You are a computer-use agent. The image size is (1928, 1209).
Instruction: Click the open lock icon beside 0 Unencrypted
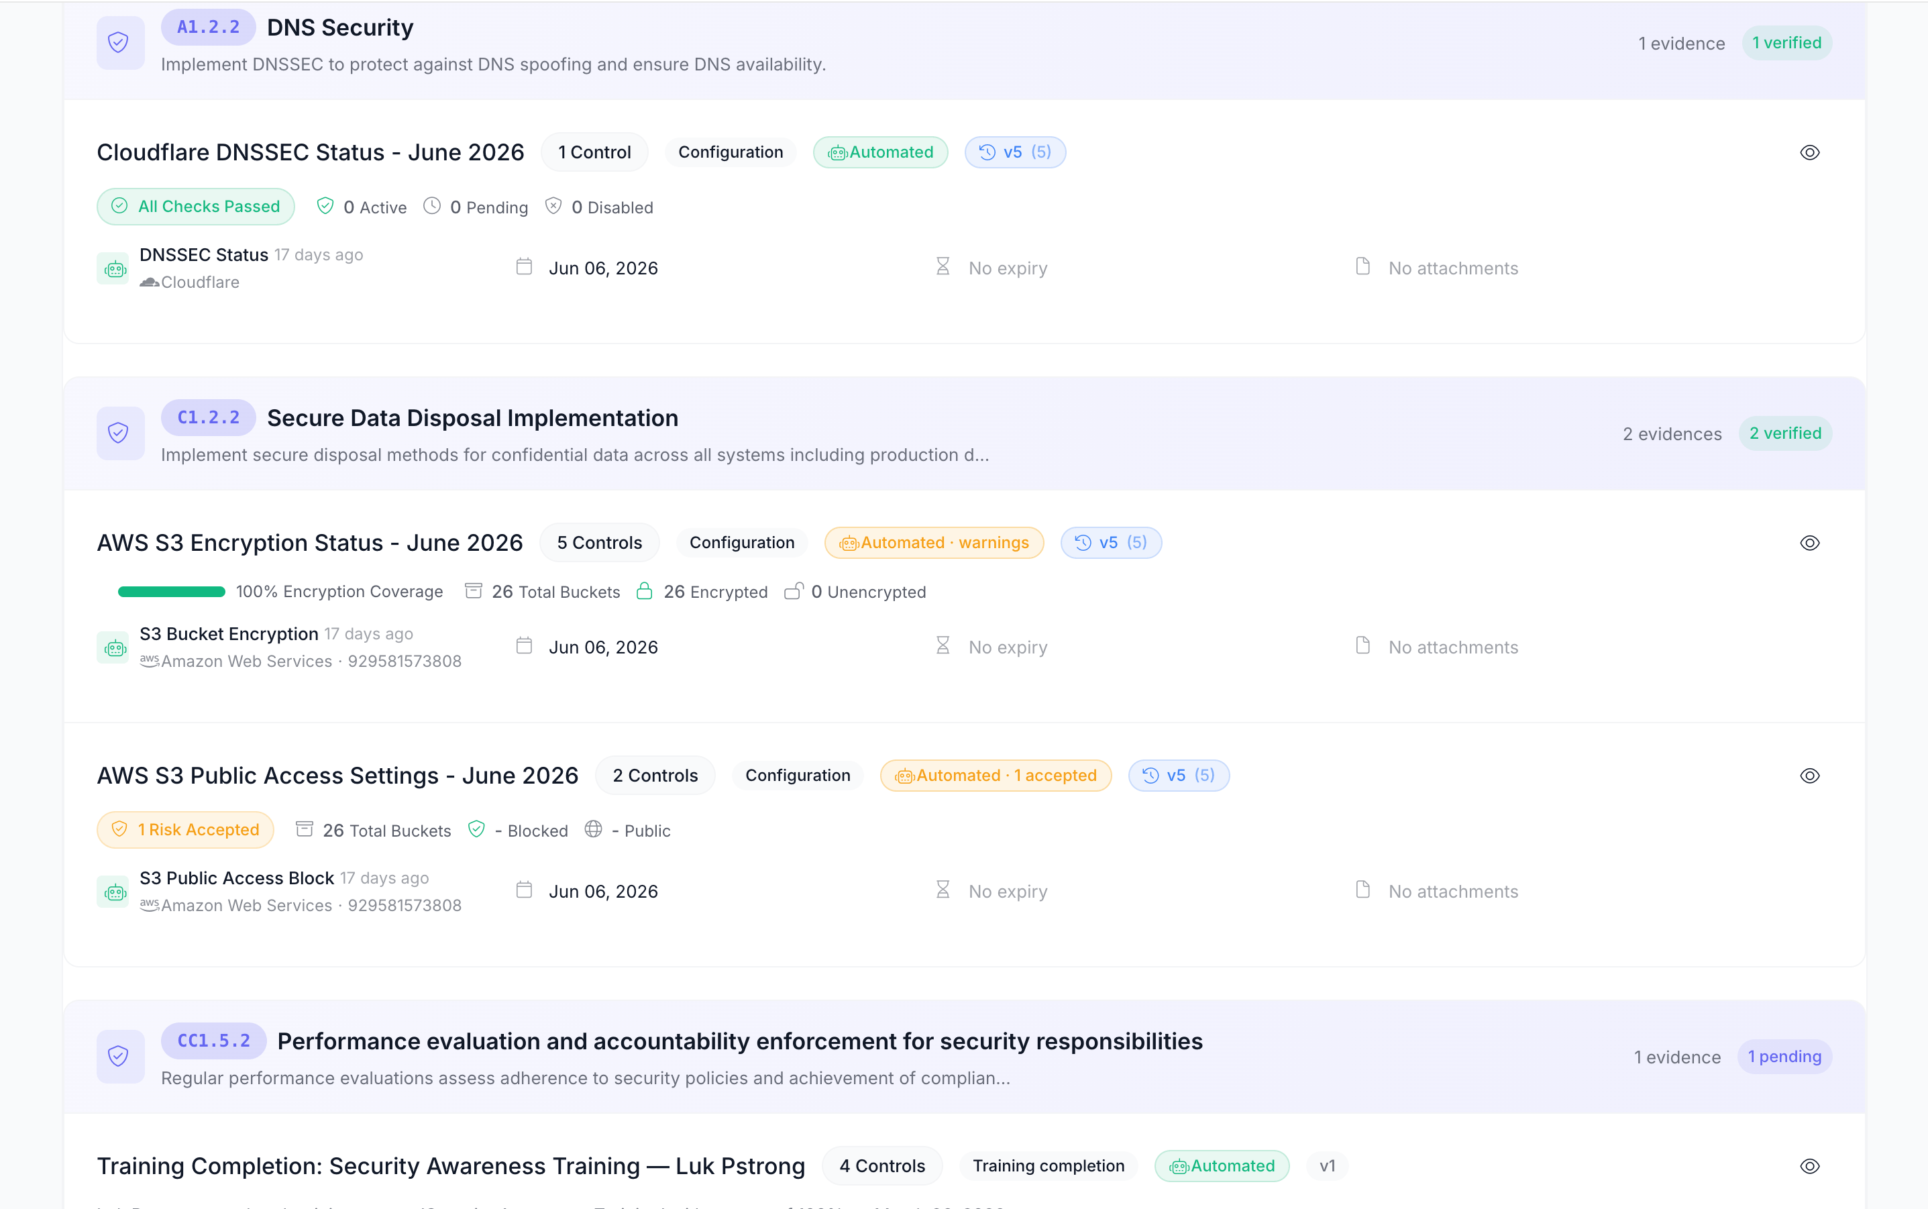793,591
